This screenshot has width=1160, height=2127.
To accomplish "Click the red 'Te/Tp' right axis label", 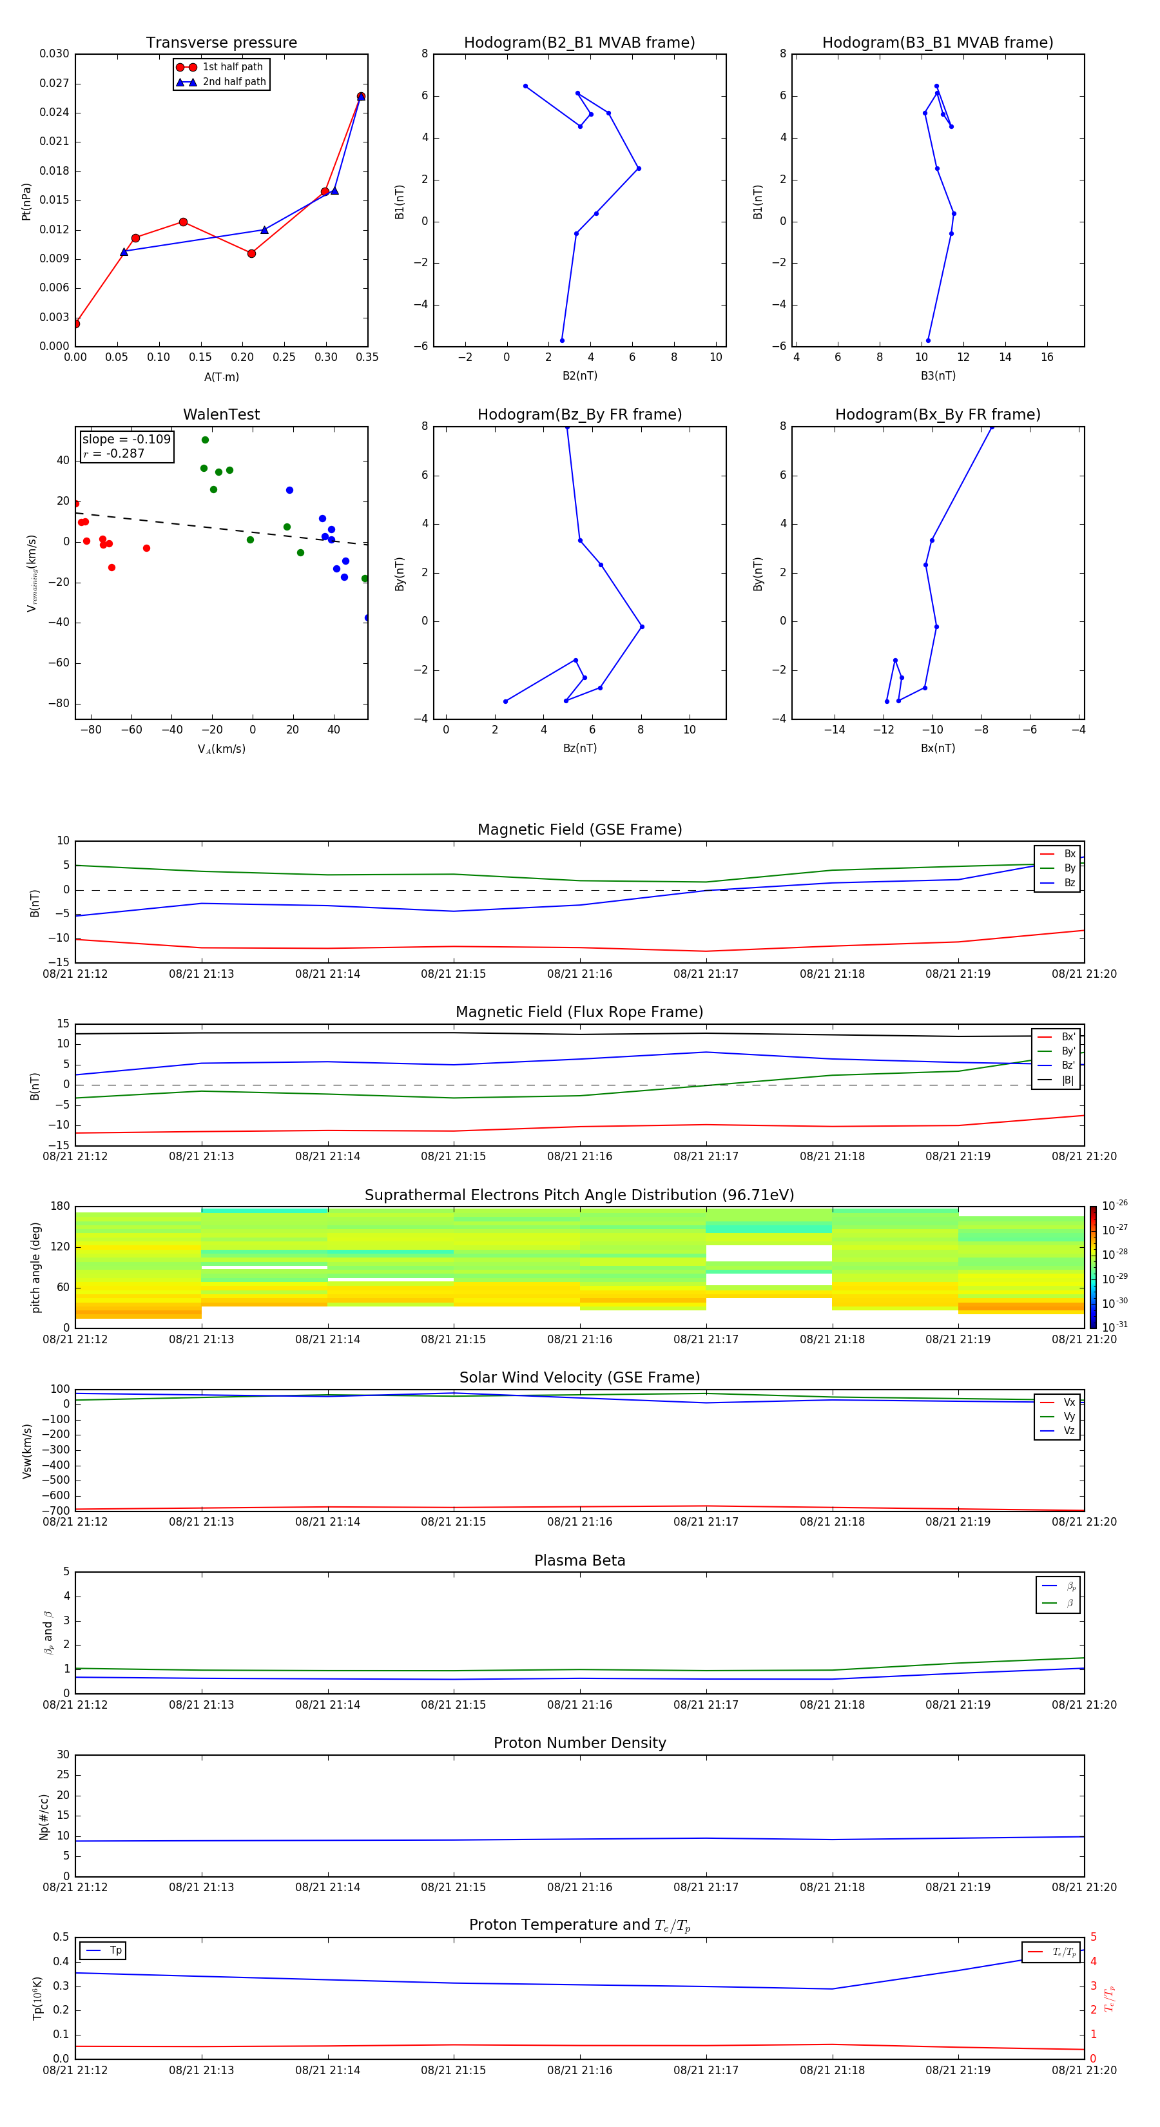I will [x=1110, y=1998].
